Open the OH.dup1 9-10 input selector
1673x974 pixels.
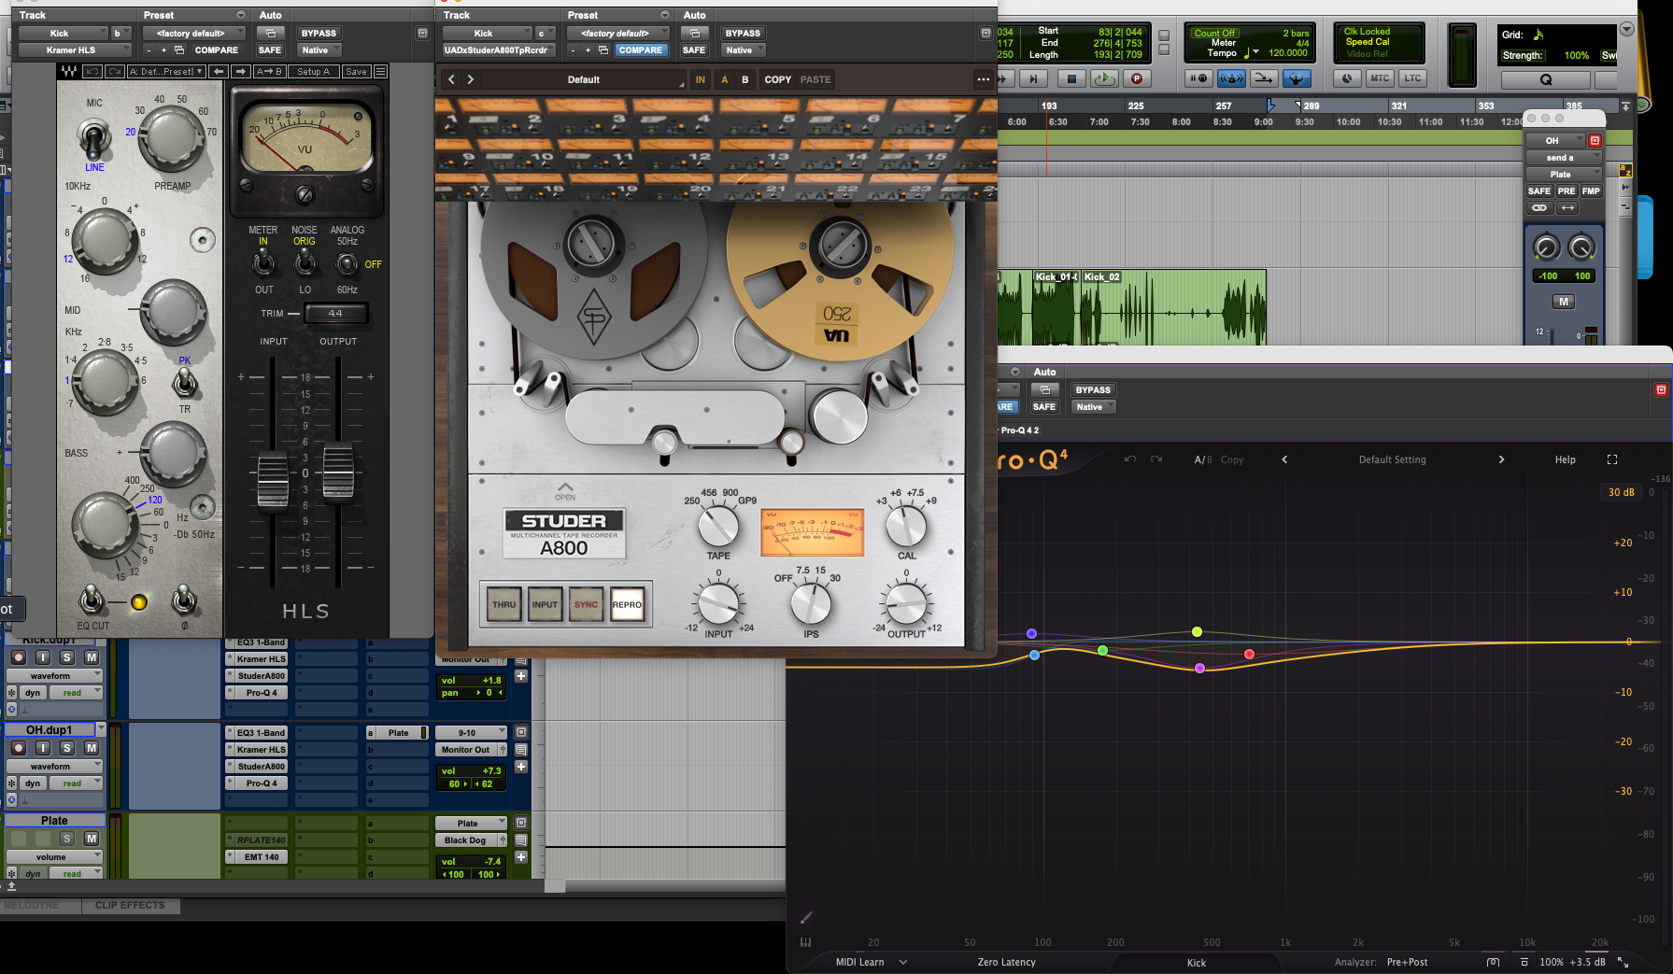coord(471,733)
